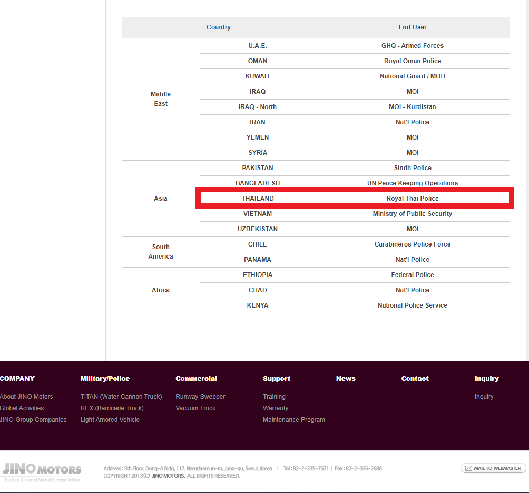
Task: Click the U.A.E. country cell
Action: click(x=258, y=45)
